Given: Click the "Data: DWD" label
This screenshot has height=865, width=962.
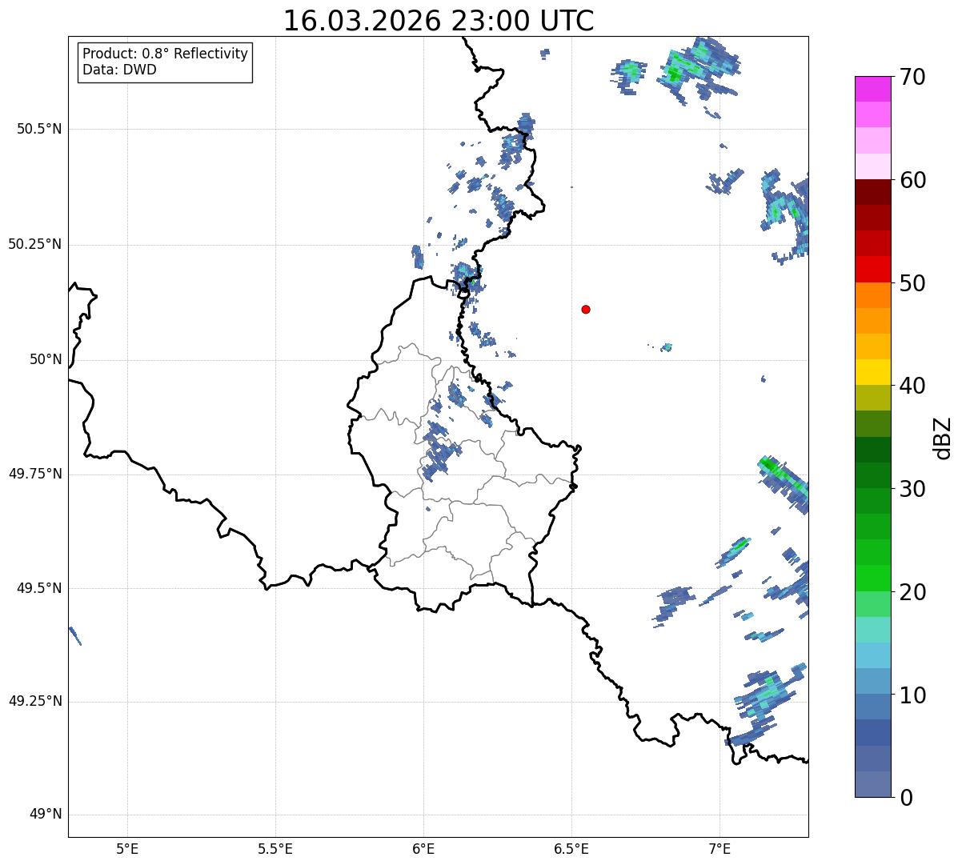Looking at the screenshot, I should pyautogui.click(x=119, y=70).
